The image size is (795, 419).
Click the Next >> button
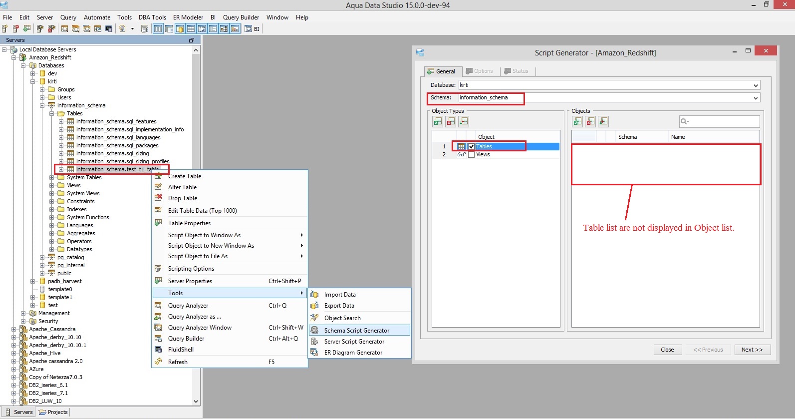752,350
